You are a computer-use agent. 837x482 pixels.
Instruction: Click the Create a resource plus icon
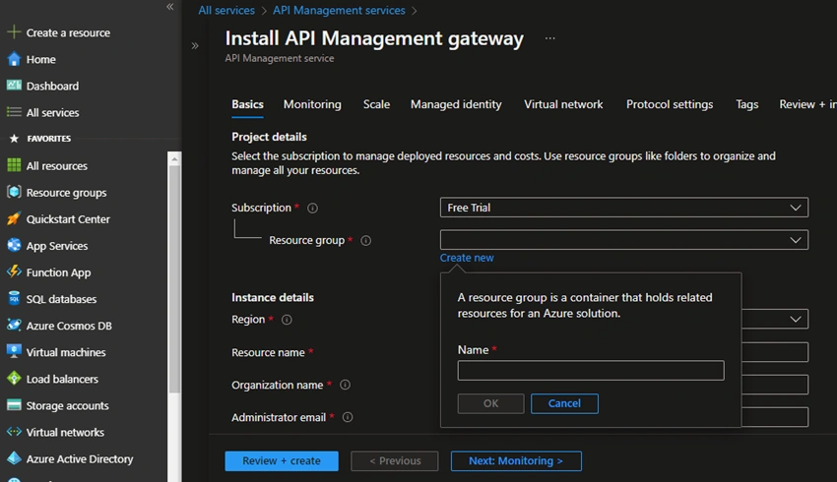pyautogui.click(x=14, y=32)
